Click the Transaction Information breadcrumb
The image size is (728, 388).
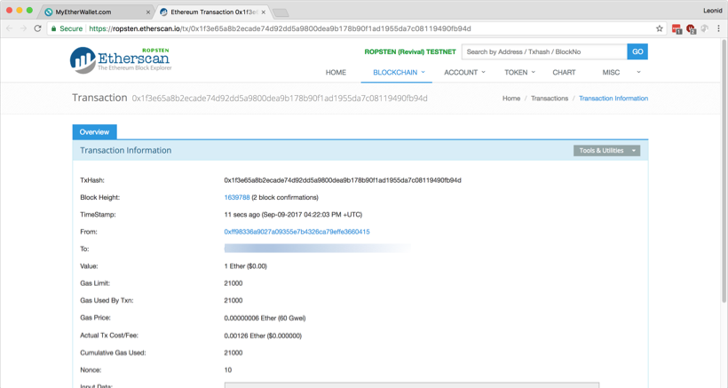coord(613,99)
